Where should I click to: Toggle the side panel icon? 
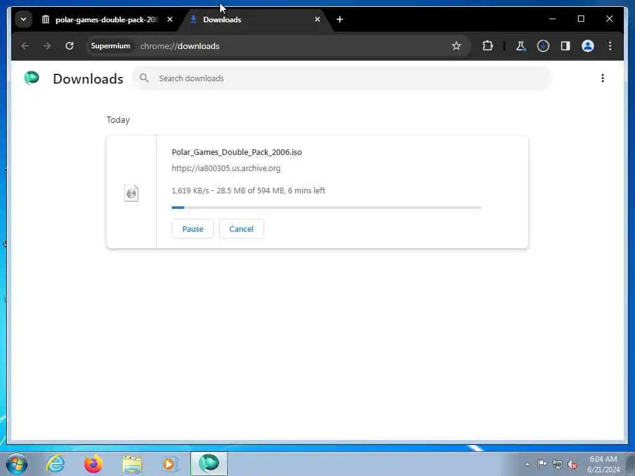[x=566, y=46]
